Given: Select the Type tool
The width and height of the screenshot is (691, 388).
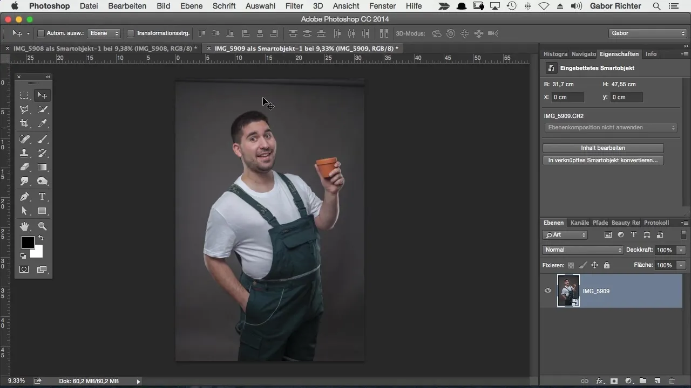Looking at the screenshot, I should pos(42,197).
